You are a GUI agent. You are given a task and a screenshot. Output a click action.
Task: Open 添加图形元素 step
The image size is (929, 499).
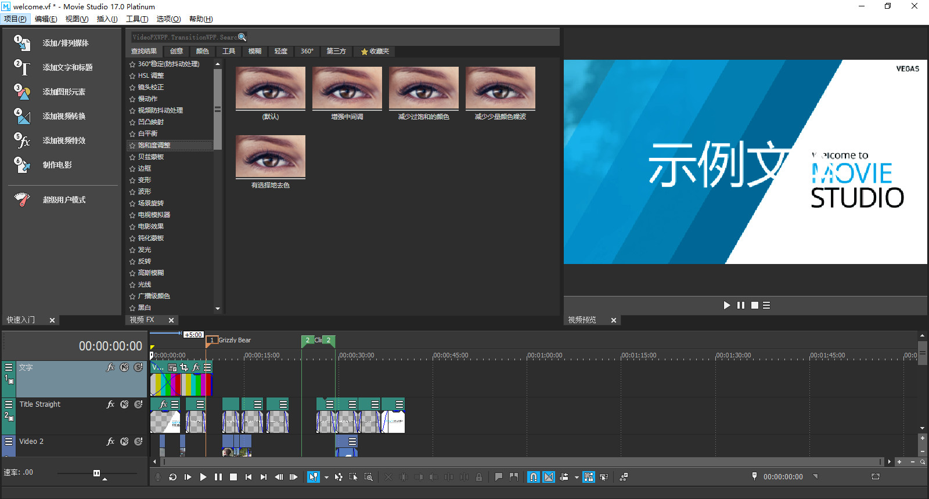point(49,92)
